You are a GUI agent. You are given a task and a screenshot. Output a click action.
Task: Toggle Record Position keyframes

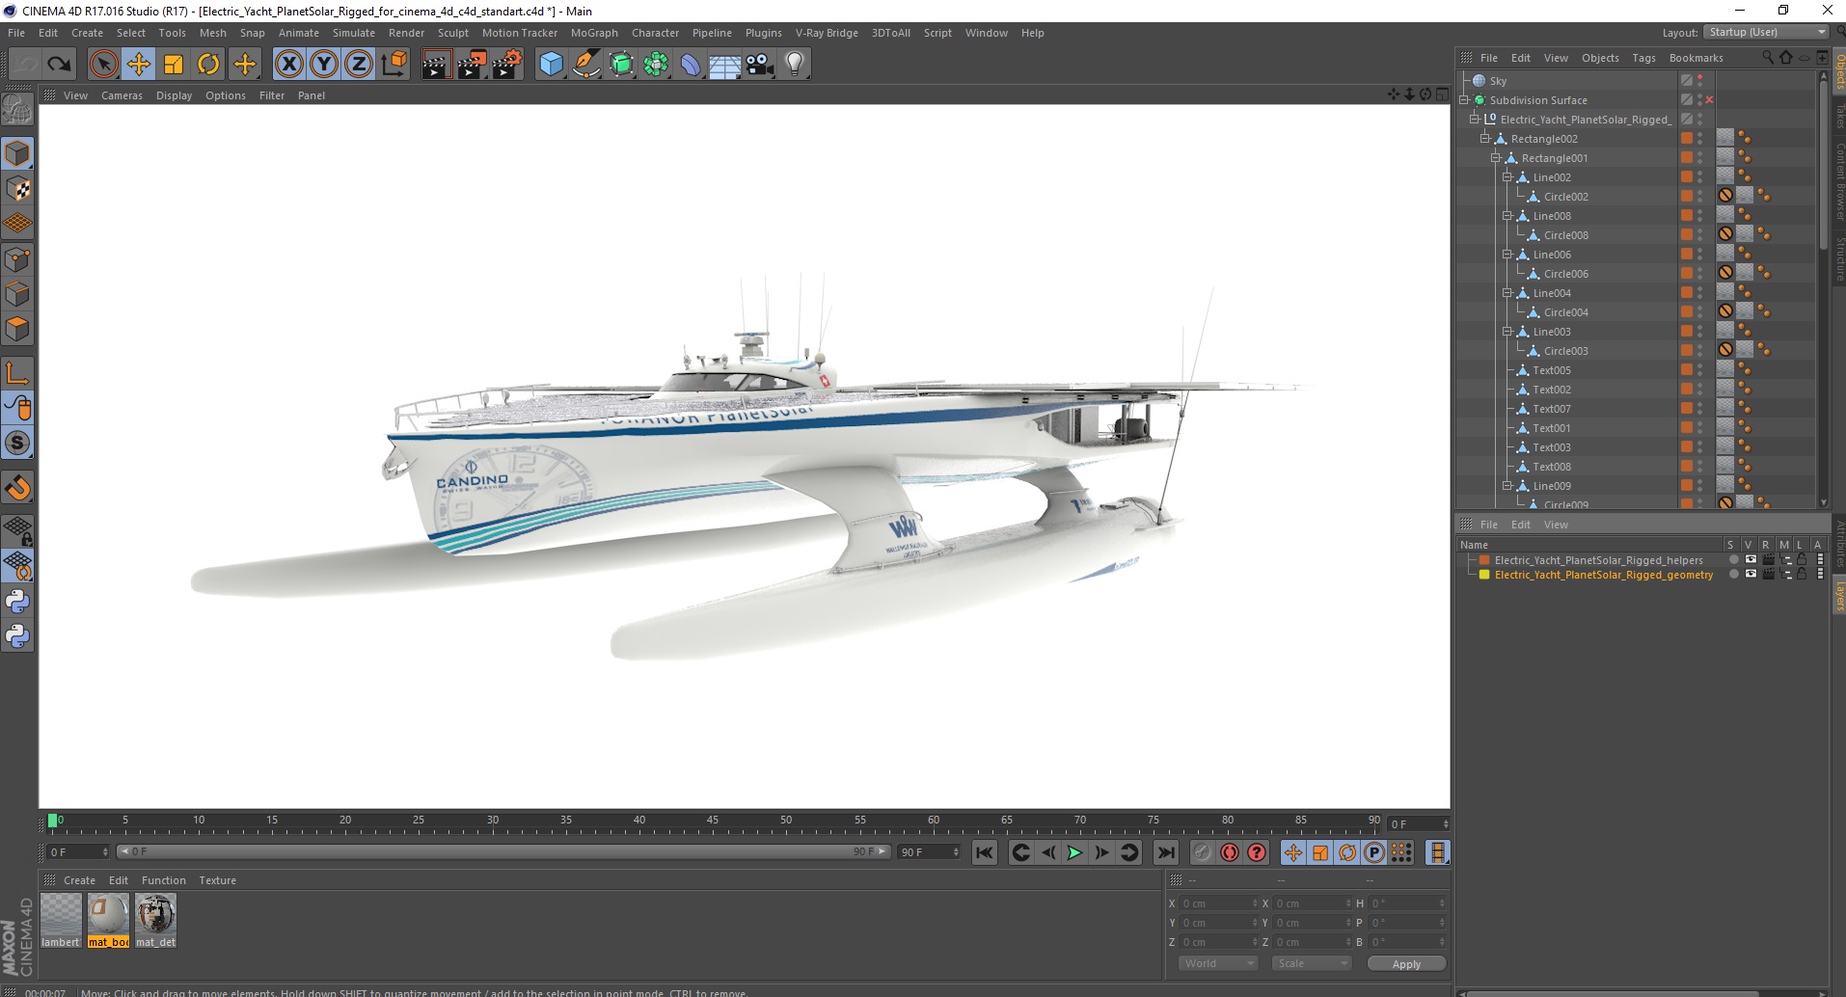tap(1293, 852)
